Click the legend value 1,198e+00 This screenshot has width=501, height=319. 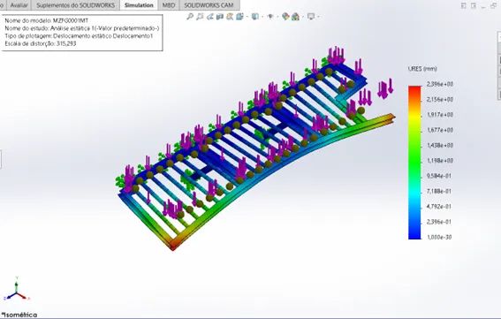tap(440, 161)
